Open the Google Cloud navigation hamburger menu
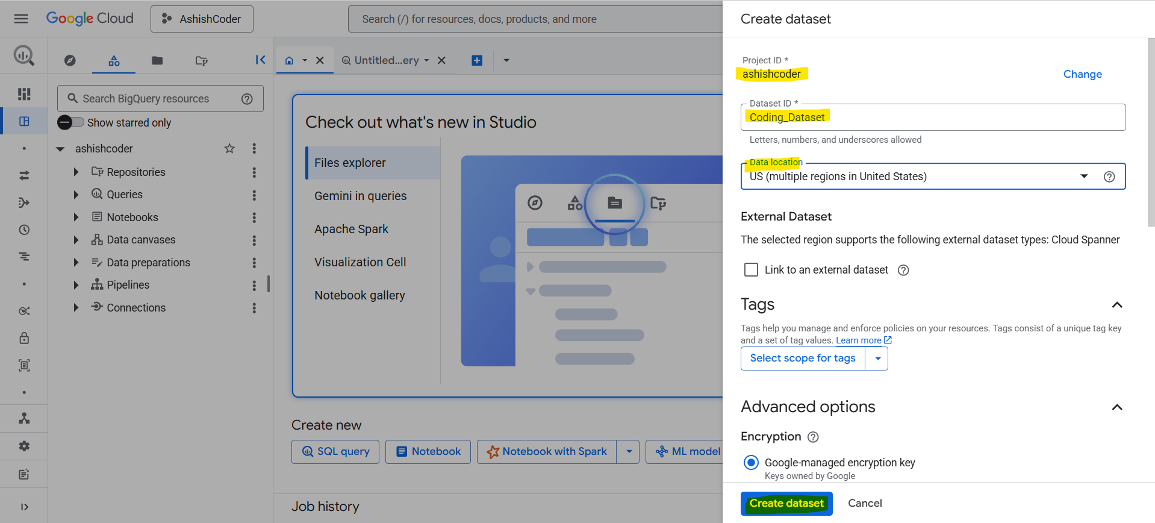 coord(21,19)
